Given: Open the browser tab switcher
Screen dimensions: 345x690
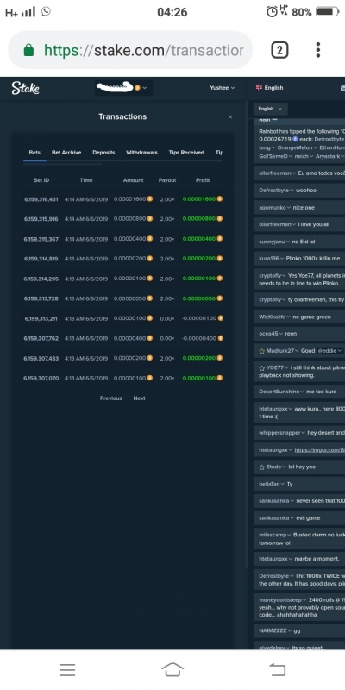Looking at the screenshot, I should pos(279,50).
